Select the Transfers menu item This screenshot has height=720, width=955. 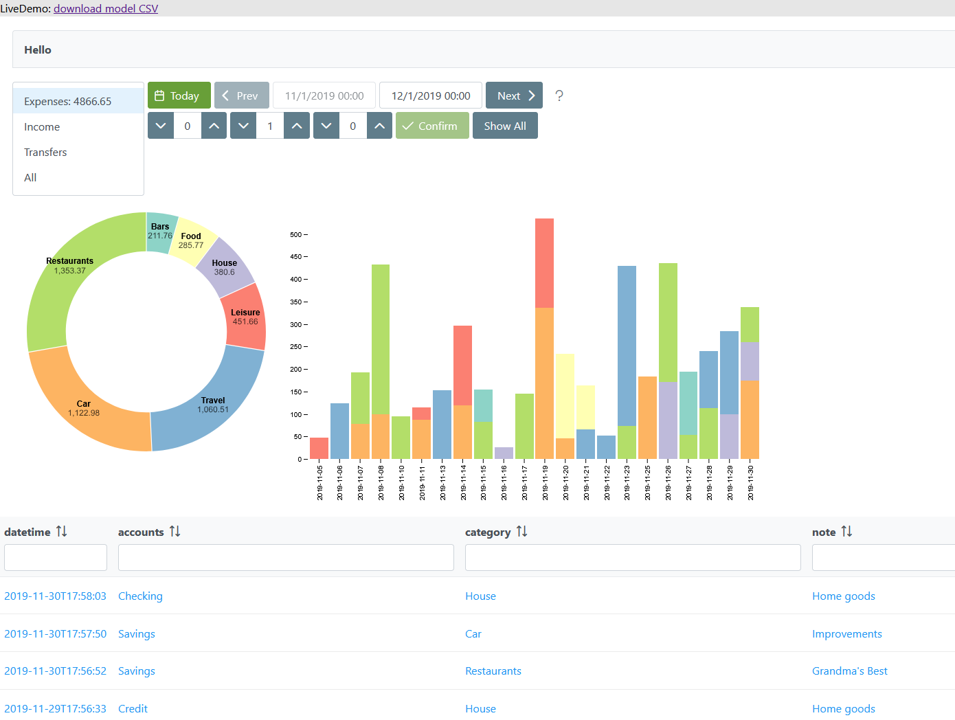(x=45, y=153)
